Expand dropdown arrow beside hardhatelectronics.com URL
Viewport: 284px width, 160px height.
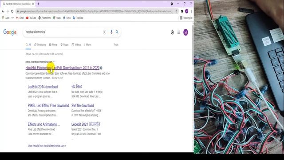54,62
